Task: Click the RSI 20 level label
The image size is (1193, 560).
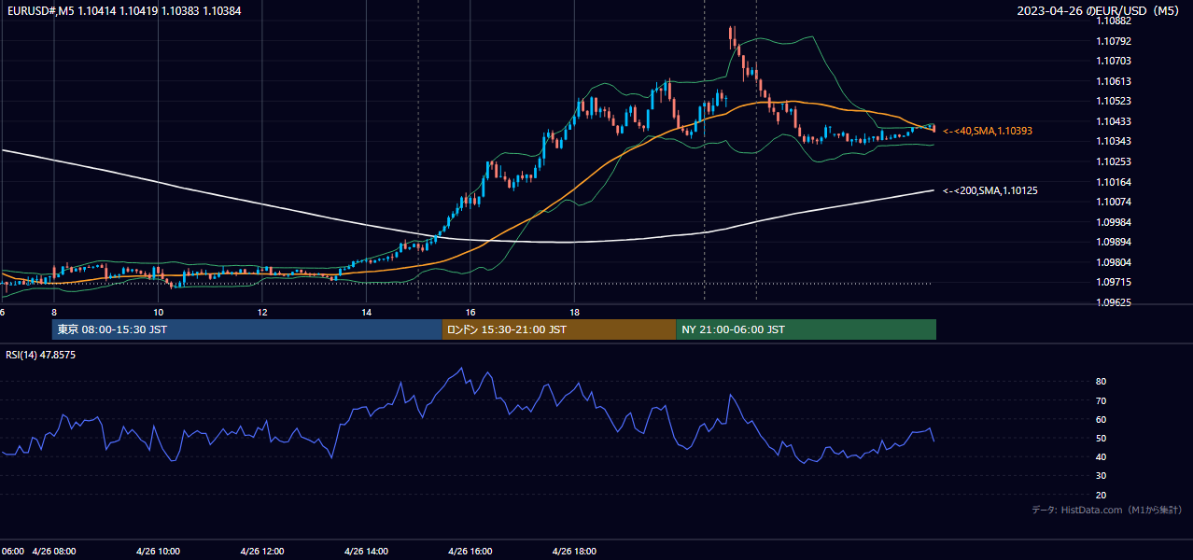Action: pyautogui.click(x=1101, y=495)
